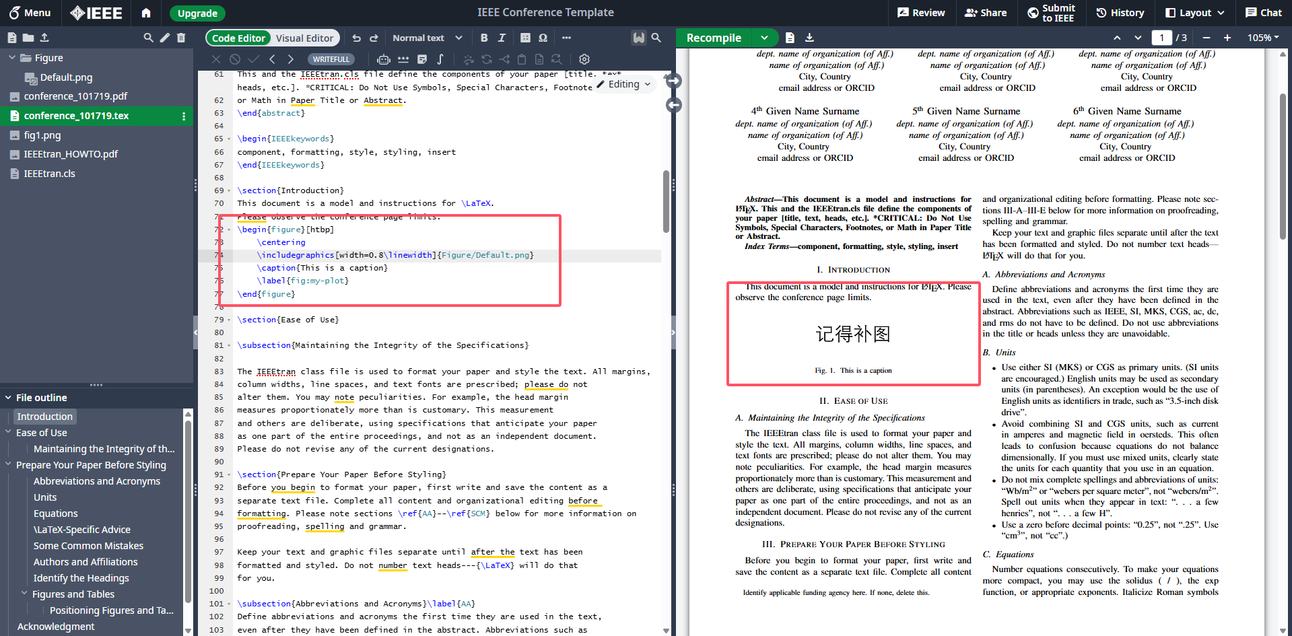Apply bold formatting with the B icon
This screenshot has height=636, width=1292.
click(x=484, y=38)
